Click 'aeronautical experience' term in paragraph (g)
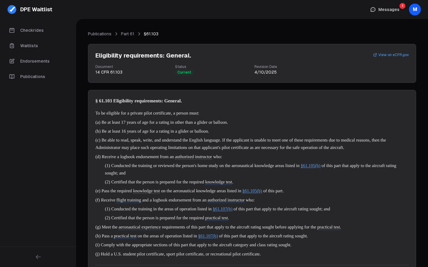The width and height of the screenshot is (428, 267). click(x=140, y=227)
